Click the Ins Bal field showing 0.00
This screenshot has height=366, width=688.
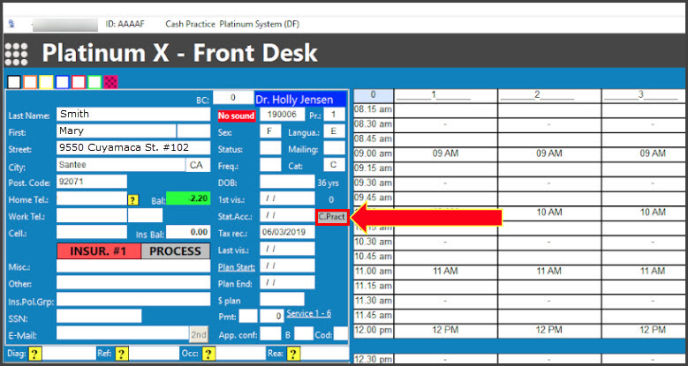(188, 232)
